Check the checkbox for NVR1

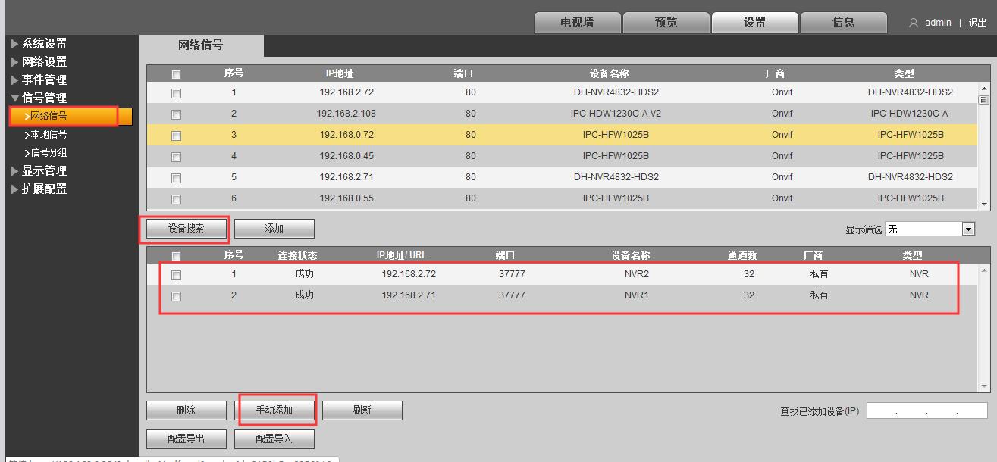click(177, 296)
